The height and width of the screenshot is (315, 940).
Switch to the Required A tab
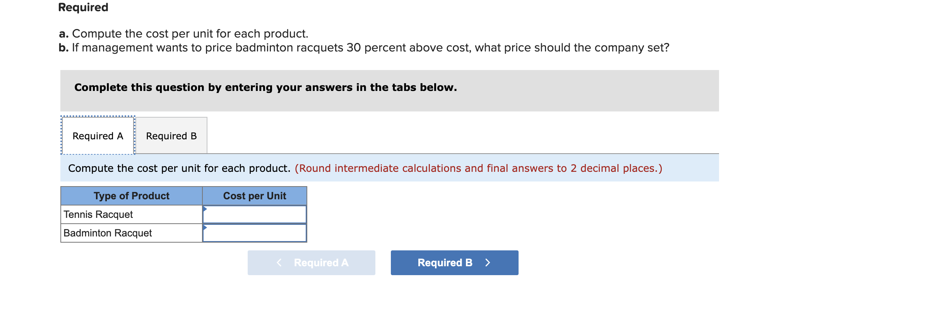click(97, 135)
